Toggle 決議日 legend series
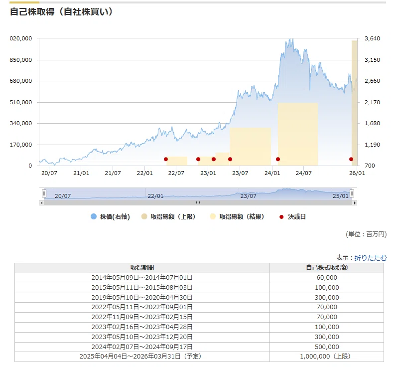The width and height of the screenshot is (395, 367). tap(292, 217)
